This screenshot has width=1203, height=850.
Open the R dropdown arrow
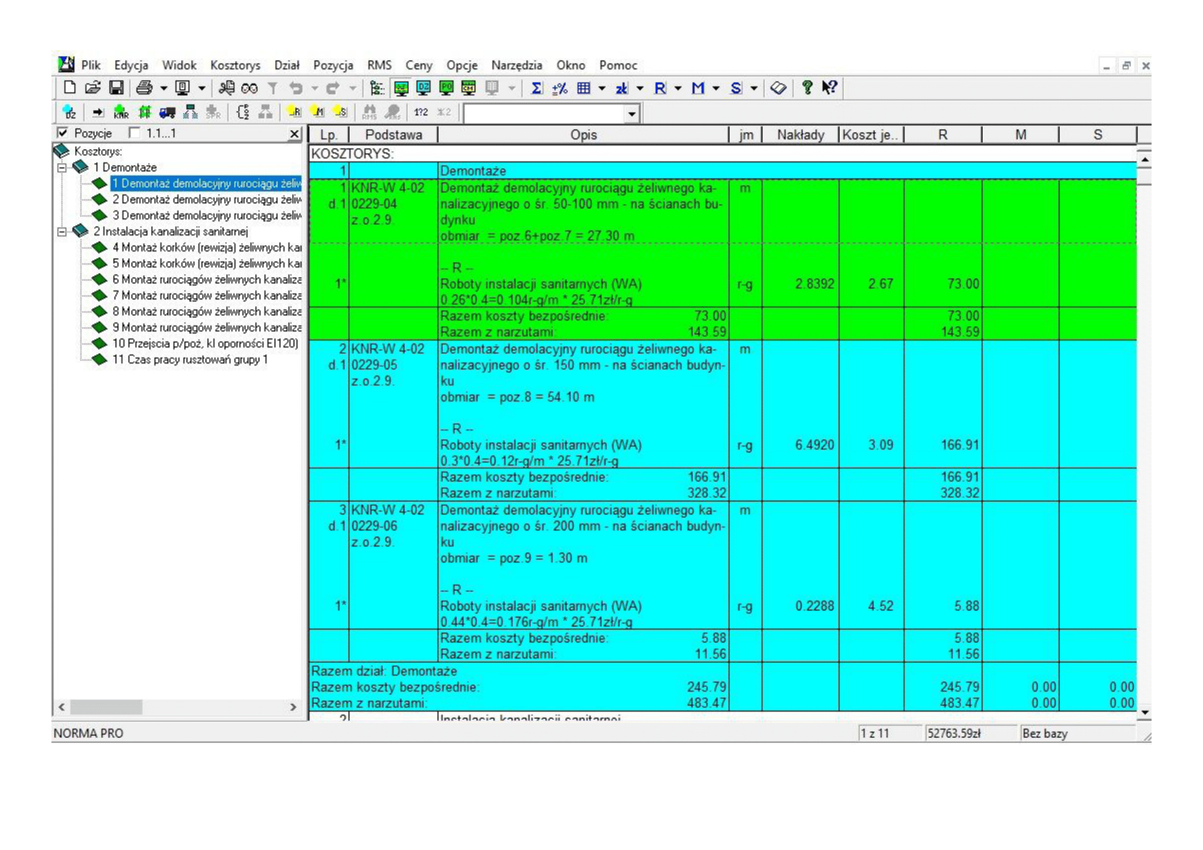point(677,88)
